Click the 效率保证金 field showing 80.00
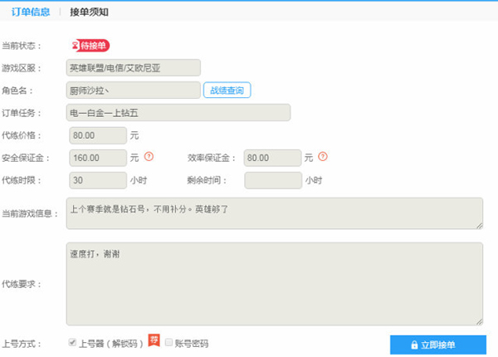 (x=272, y=157)
